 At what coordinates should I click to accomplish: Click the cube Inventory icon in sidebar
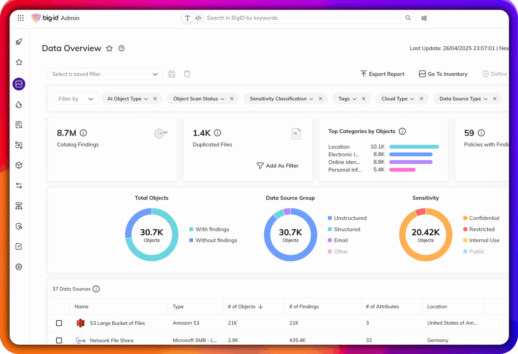(x=19, y=165)
